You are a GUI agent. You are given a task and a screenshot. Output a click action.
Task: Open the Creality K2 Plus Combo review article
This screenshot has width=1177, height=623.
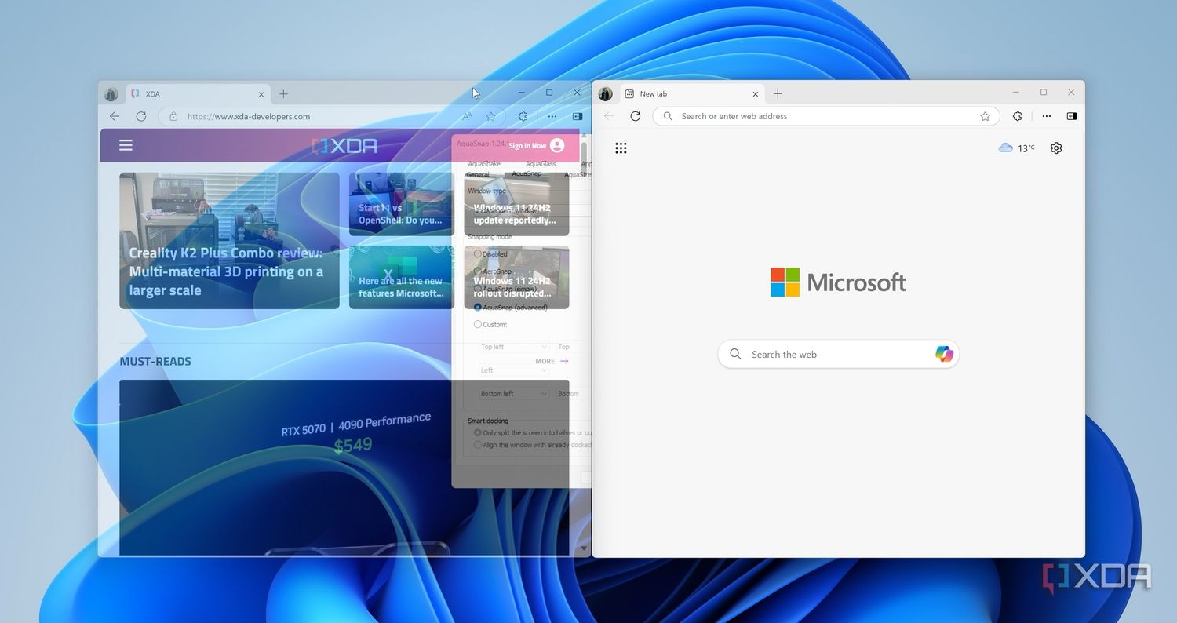pyautogui.click(x=229, y=241)
